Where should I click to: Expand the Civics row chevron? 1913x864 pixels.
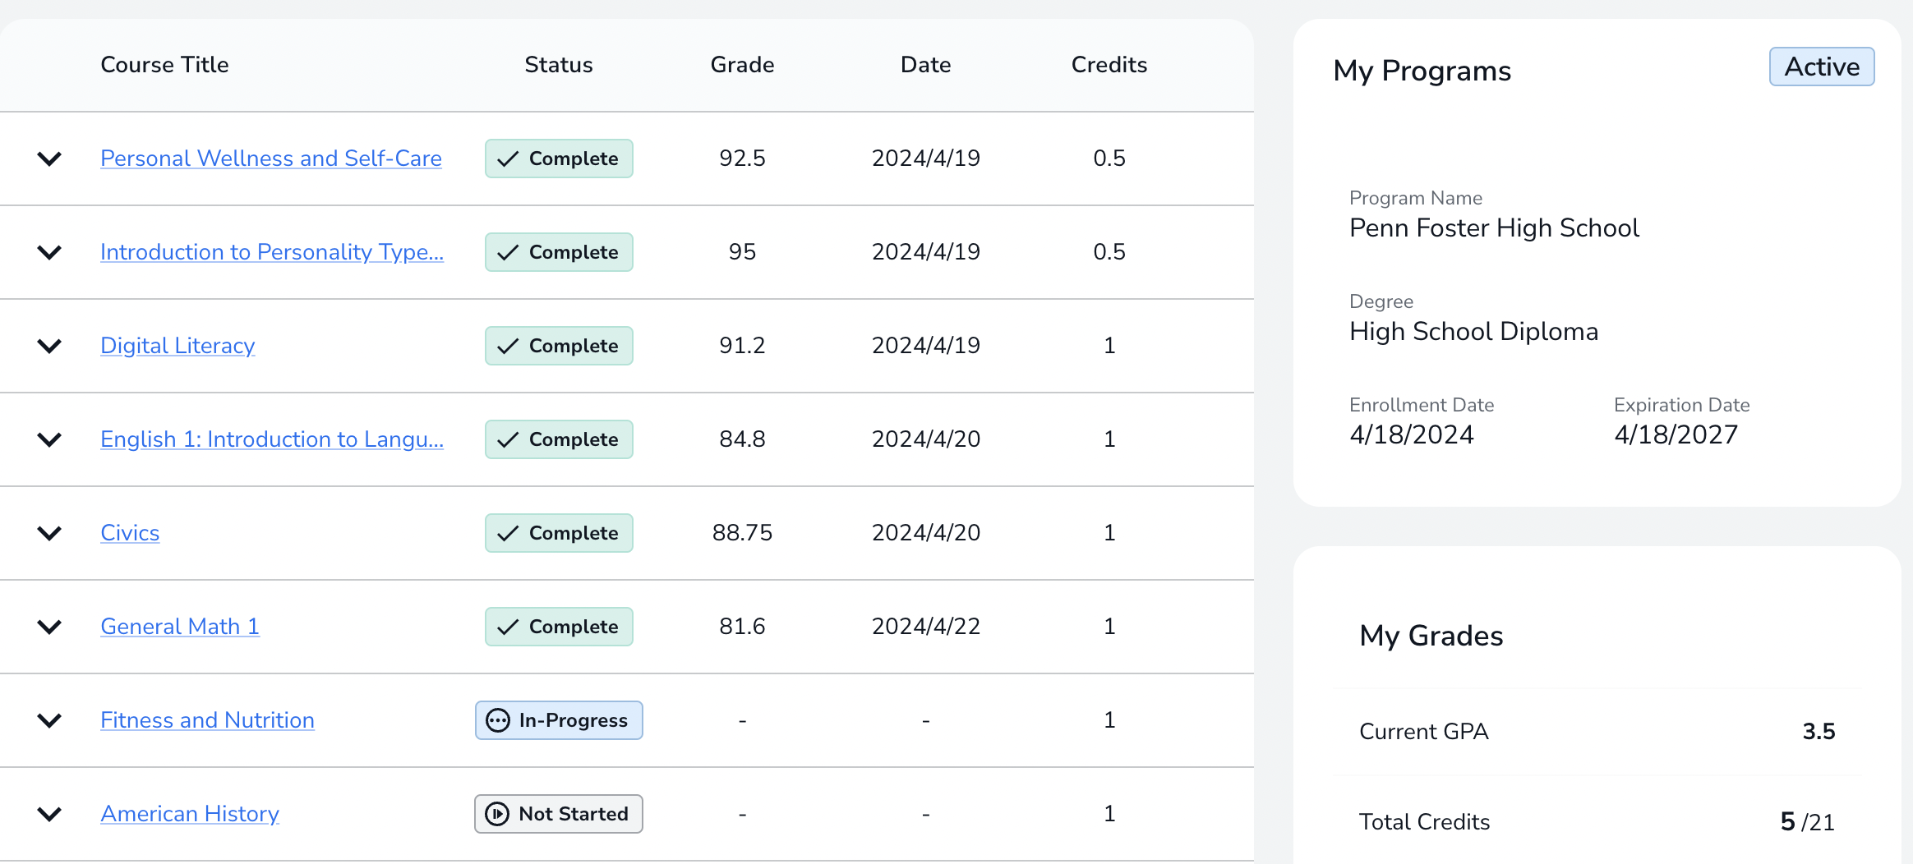coord(50,533)
